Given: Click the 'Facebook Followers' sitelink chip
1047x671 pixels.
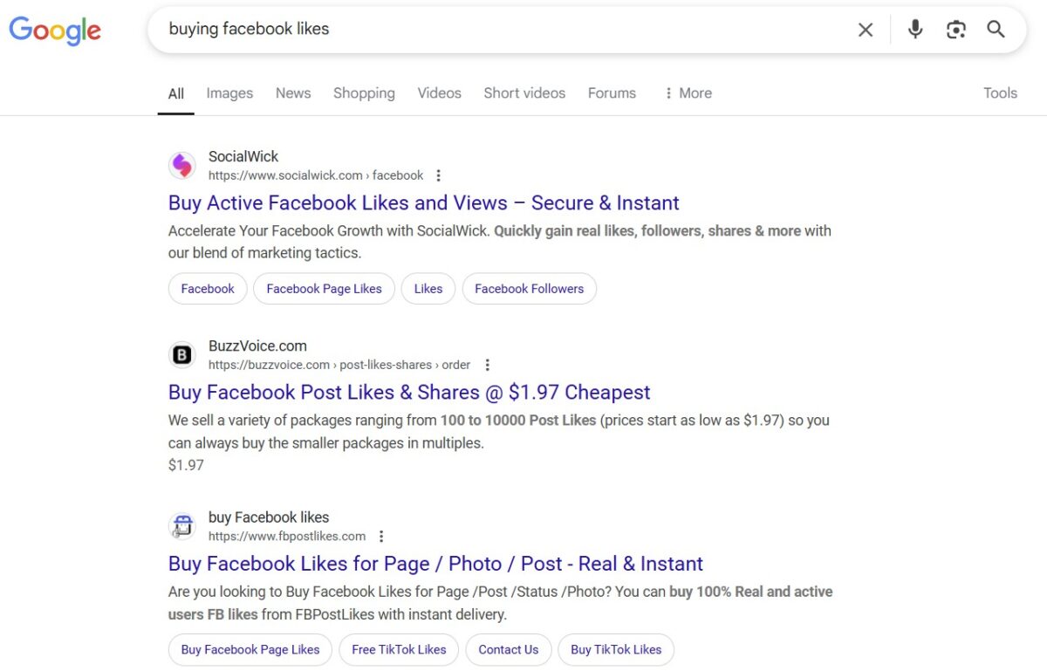Looking at the screenshot, I should [529, 289].
